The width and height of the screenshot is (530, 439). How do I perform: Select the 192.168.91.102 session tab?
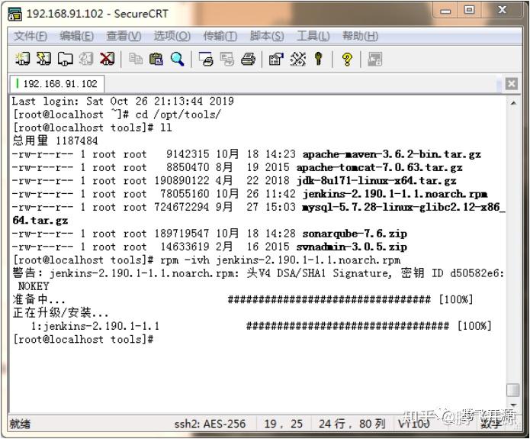coord(57,84)
